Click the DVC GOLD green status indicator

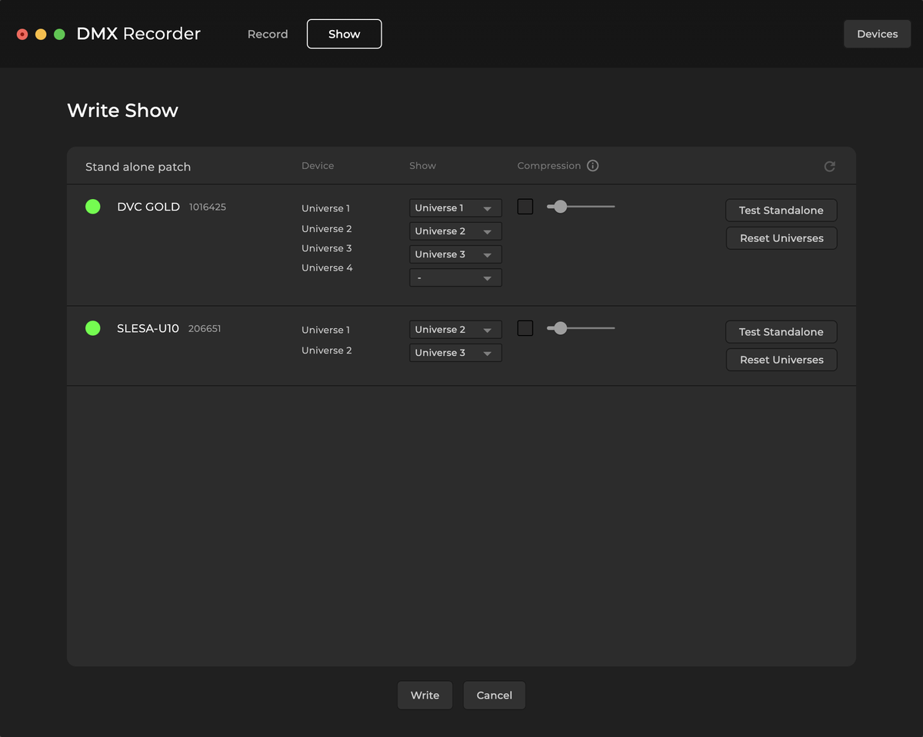point(93,207)
